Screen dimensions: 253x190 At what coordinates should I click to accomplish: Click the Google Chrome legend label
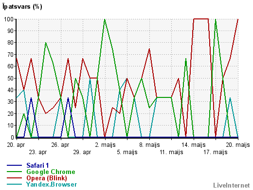click(x=51, y=172)
